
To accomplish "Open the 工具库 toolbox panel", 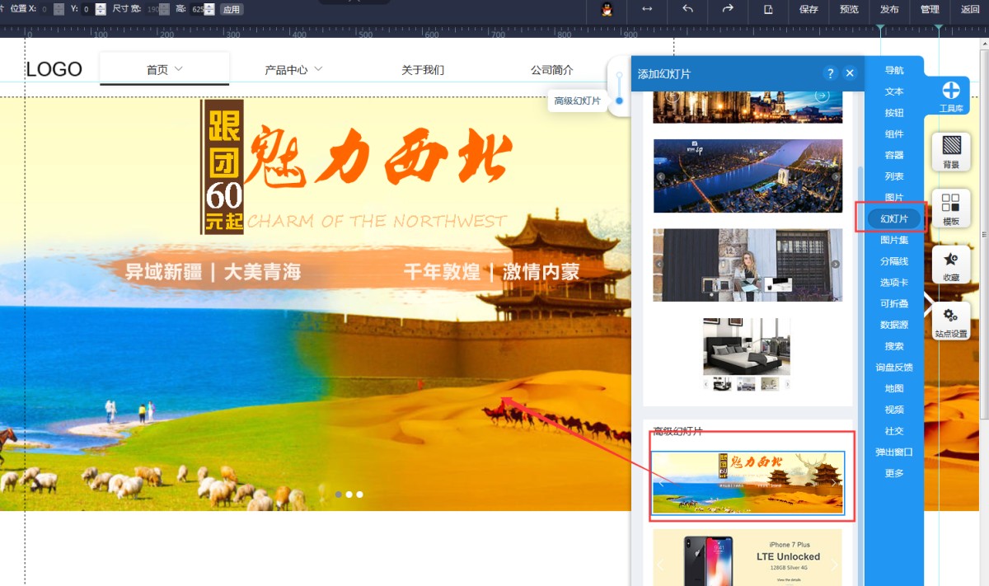I will coord(950,96).
